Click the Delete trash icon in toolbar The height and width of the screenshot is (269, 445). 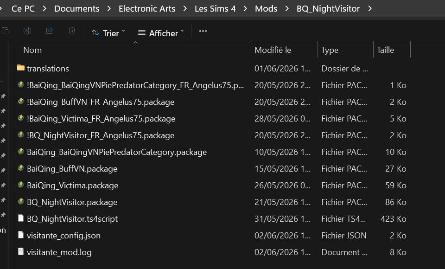point(72,31)
